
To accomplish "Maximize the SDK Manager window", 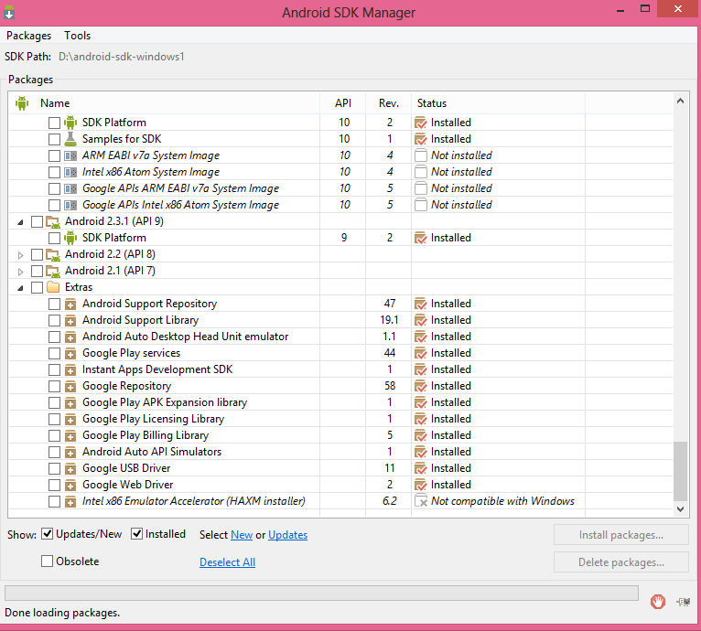I will tap(644, 8).
